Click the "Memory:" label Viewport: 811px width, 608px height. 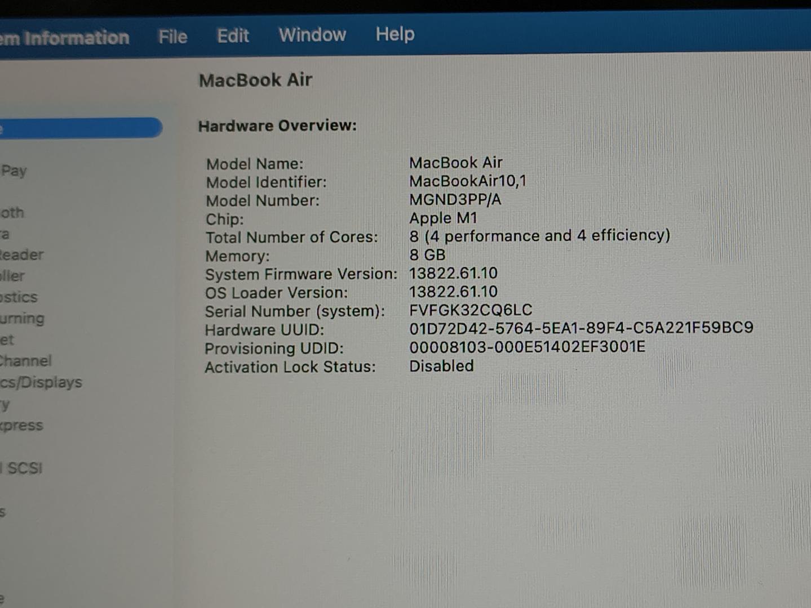pyautogui.click(x=237, y=256)
